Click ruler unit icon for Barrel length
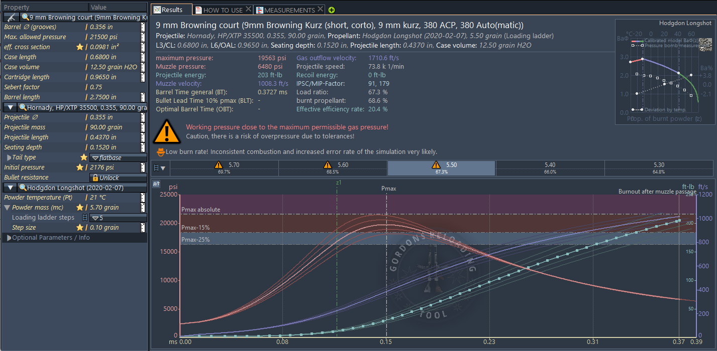 pyautogui.click(x=143, y=97)
